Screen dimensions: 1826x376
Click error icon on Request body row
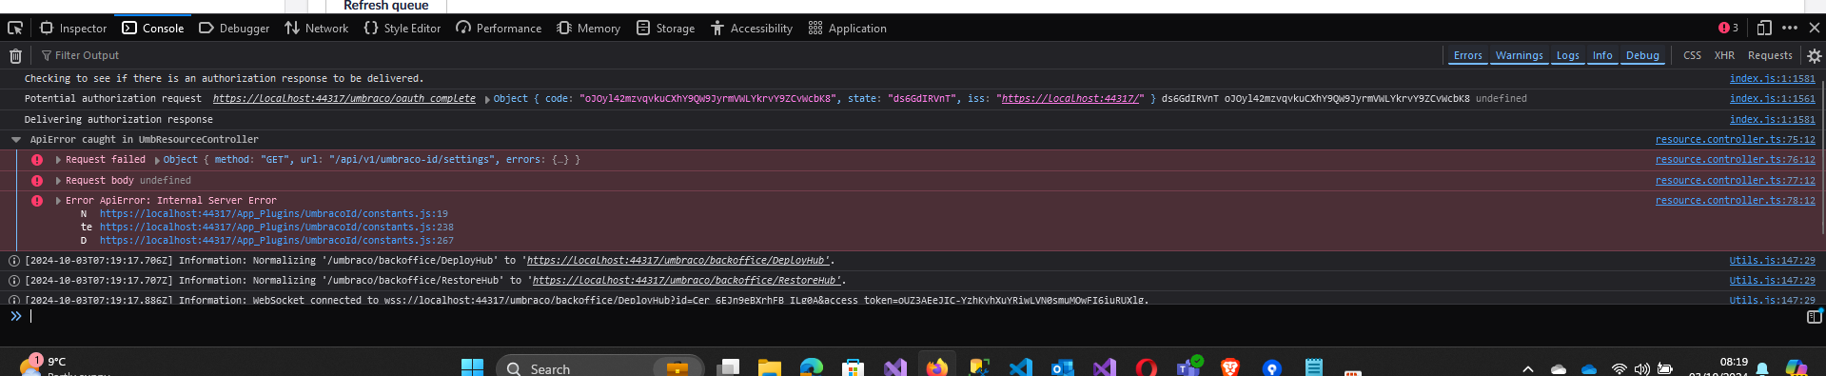pyautogui.click(x=37, y=181)
